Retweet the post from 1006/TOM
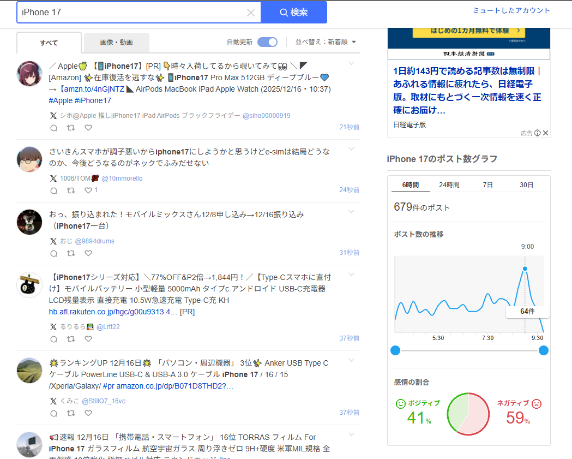Image resolution: width=572 pixels, height=459 pixels. point(71,190)
